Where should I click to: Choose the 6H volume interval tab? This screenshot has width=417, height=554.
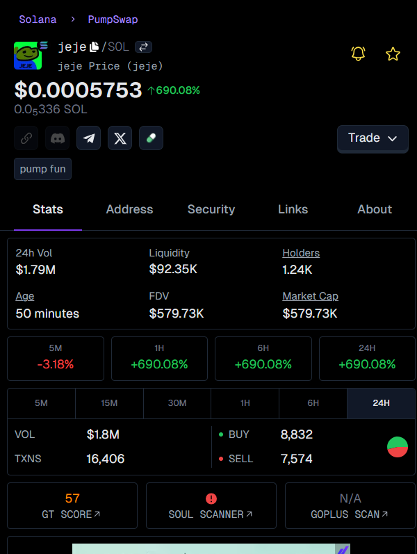point(313,403)
